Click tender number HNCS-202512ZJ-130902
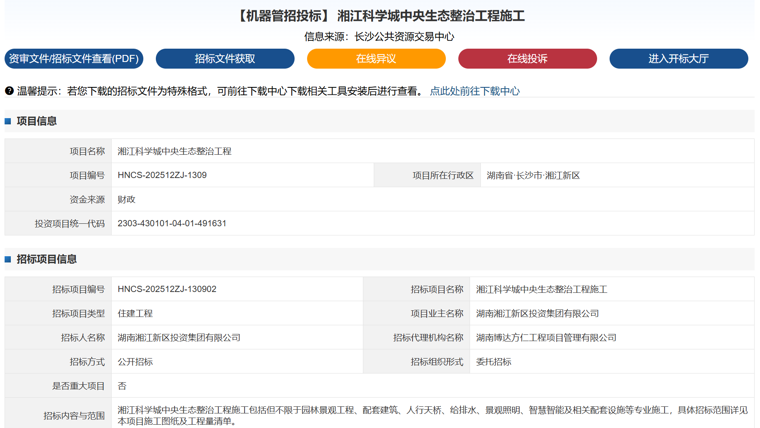This screenshot has width=760, height=428. pos(167,289)
